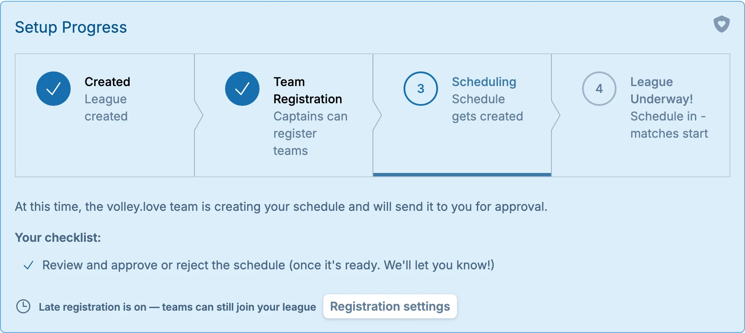Click the checkmark icon on Team Registration step
Screen dimensions: 745x333
pyautogui.click(x=242, y=89)
